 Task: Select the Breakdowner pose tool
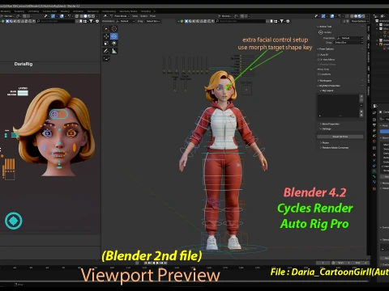coord(106,58)
